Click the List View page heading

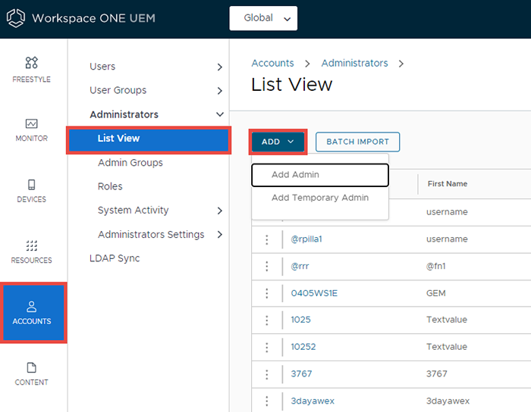[x=291, y=85]
